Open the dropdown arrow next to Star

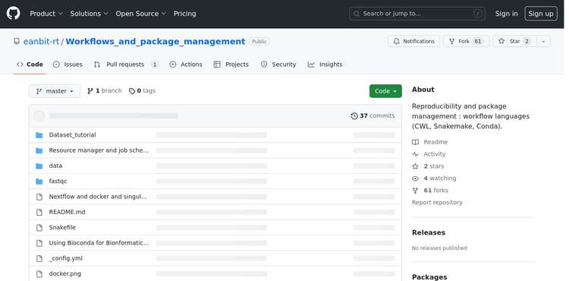click(543, 41)
